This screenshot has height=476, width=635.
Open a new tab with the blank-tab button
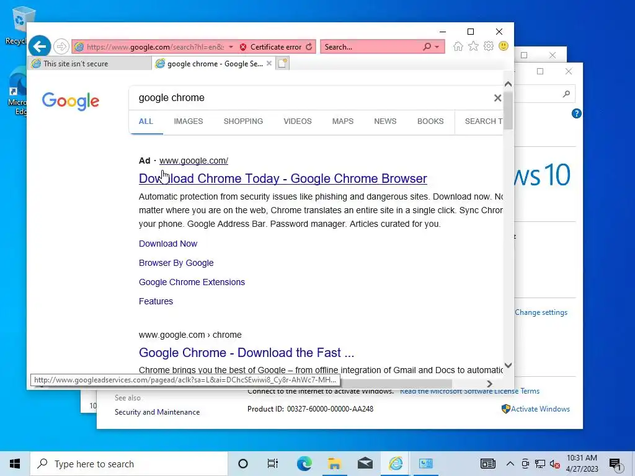coord(283,64)
